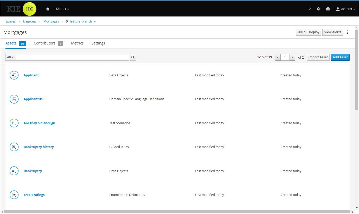Click the Add Asset button
Image resolution: width=359 pixels, height=214 pixels.
[x=340, y=57]
